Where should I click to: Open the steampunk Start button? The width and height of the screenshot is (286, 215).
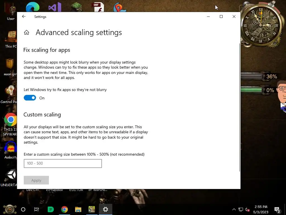click(x=9, y=209)
